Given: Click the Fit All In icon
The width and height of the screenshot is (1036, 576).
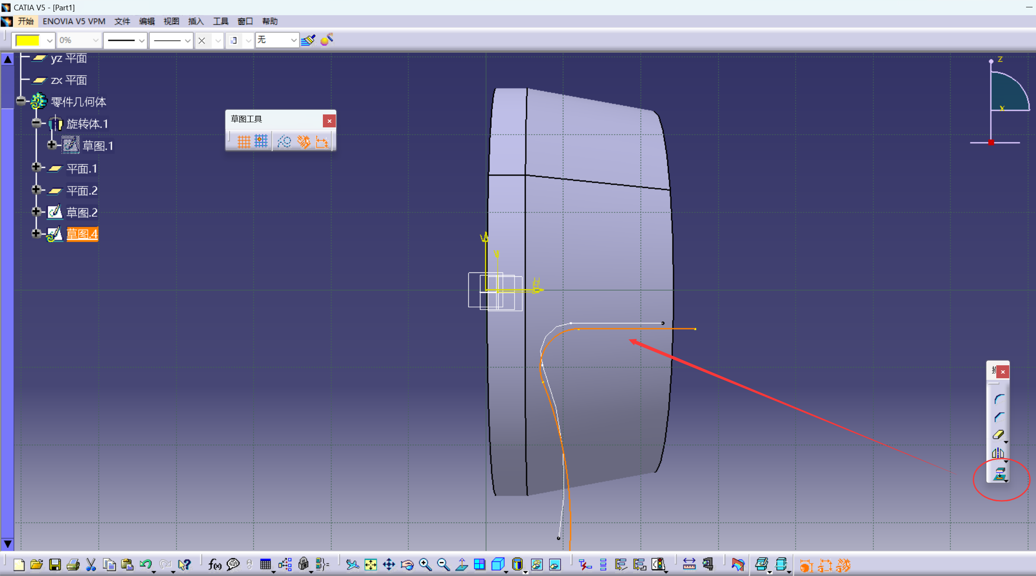Looking at the screenshot, I should (370, 564).
